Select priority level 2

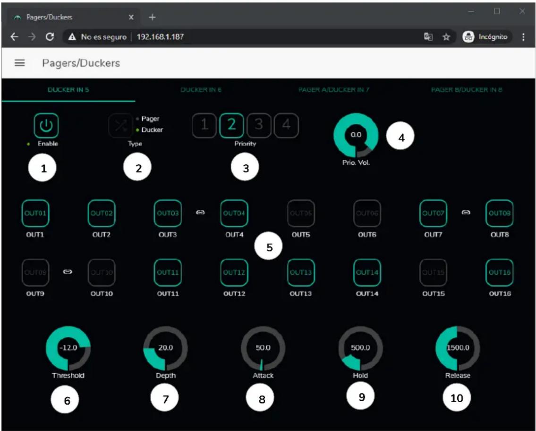[x=231, y=126]
